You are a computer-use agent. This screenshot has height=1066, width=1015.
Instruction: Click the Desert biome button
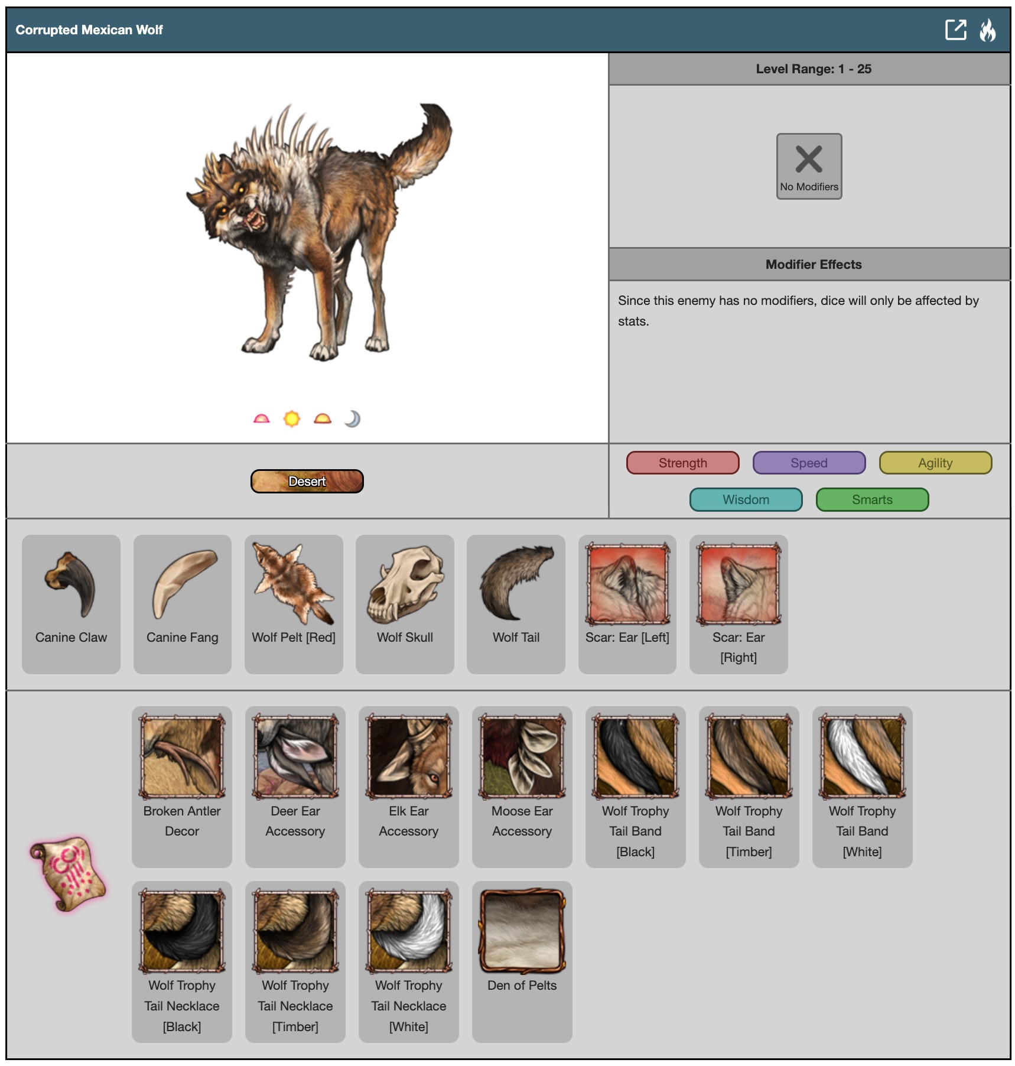click(x=307, y=481)
